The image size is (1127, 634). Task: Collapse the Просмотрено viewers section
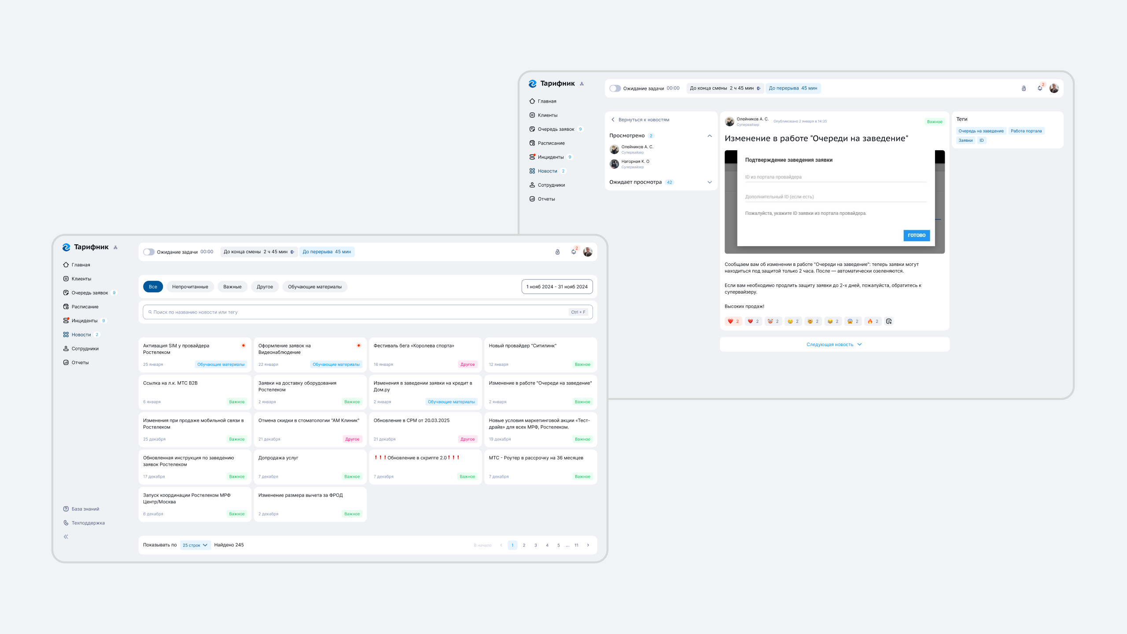pos(710,136)
